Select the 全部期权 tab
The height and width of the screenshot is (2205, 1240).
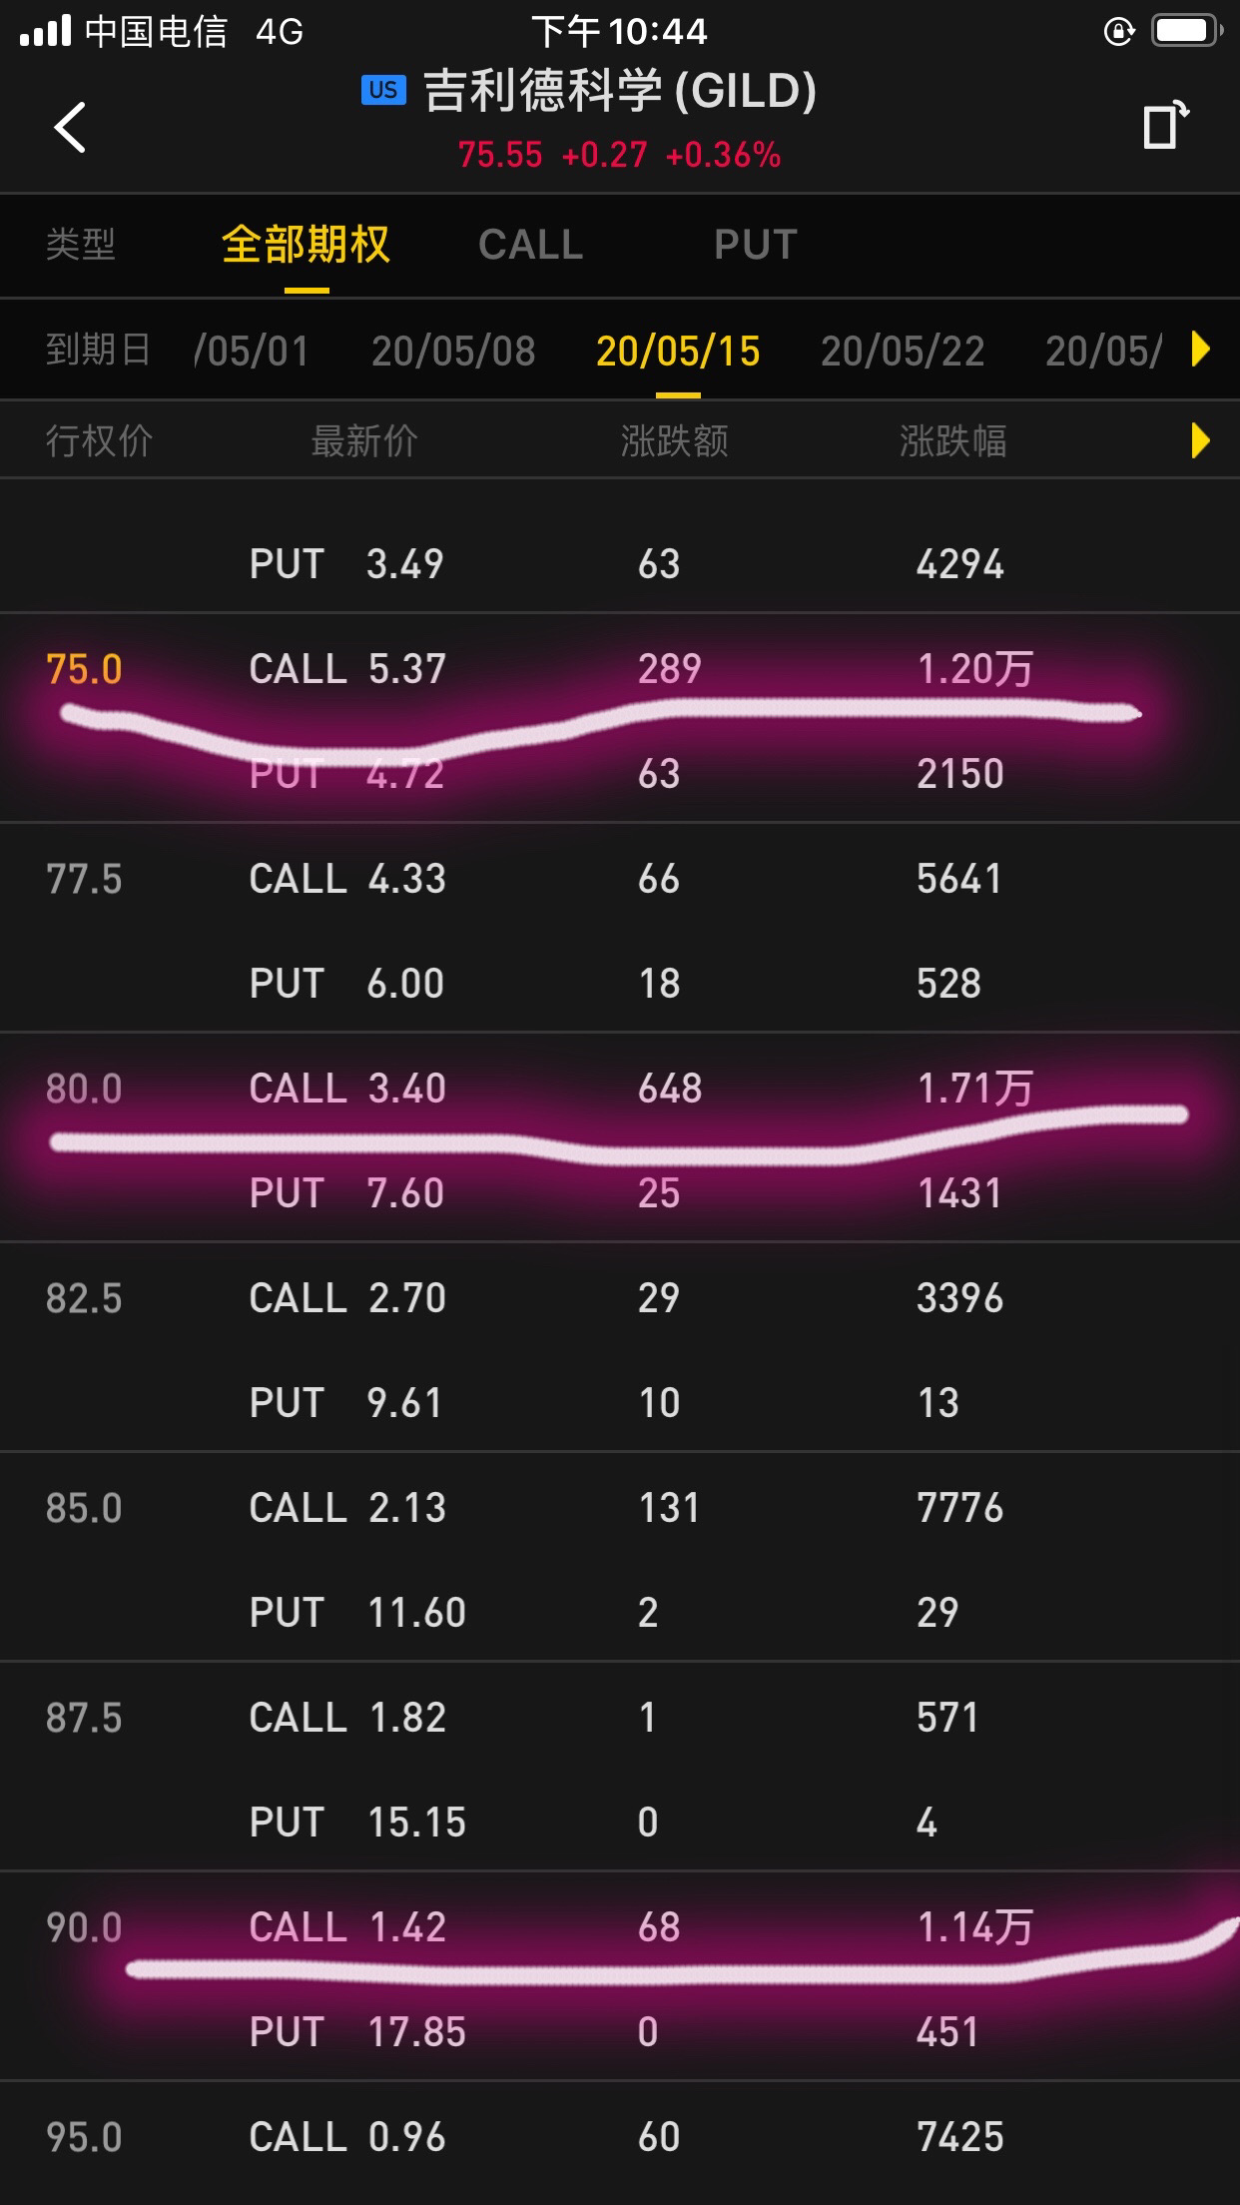pos(306,245)
